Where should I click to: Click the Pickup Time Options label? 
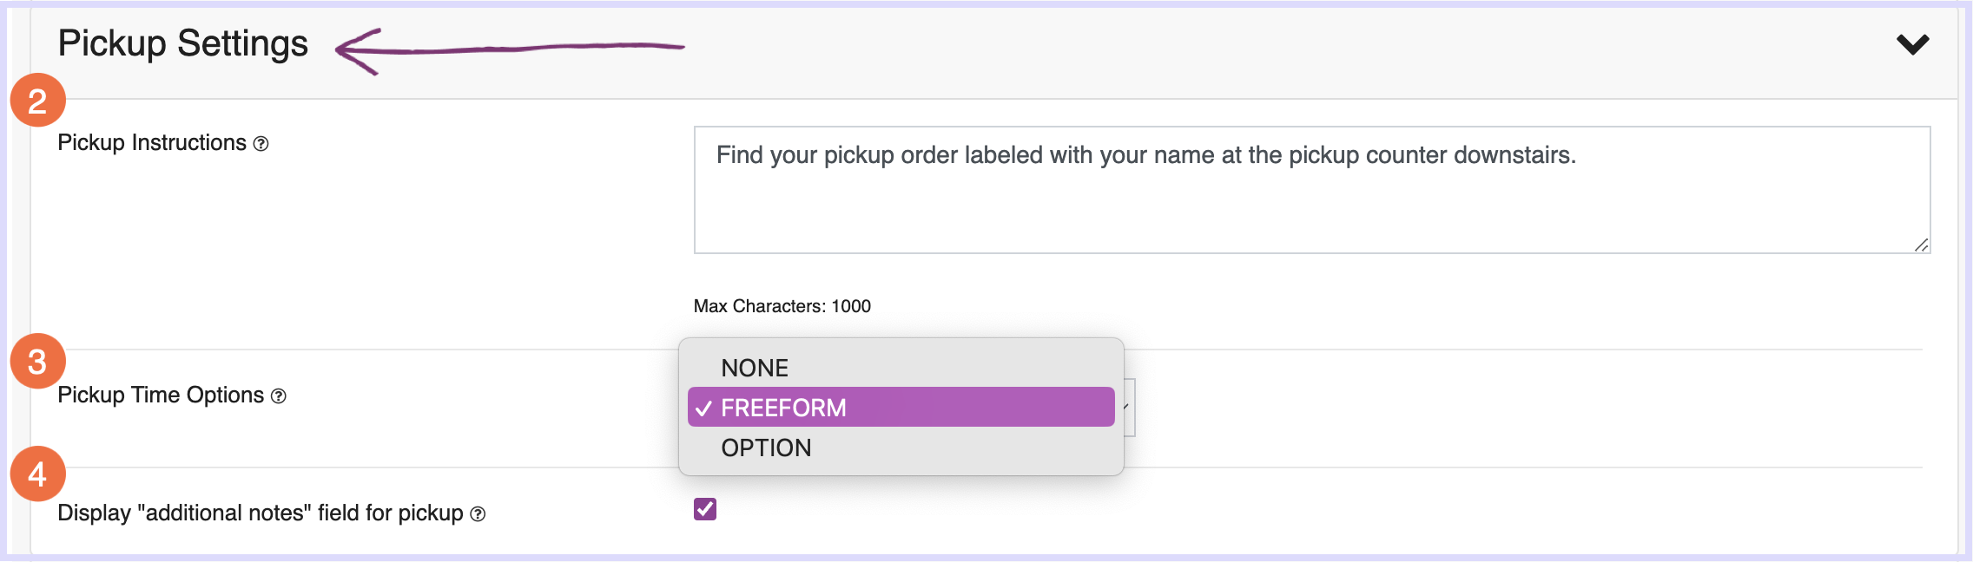(x=161, y=395)
